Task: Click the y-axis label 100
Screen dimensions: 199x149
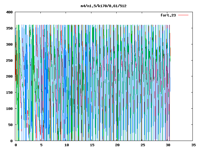Action: point(9,109)
